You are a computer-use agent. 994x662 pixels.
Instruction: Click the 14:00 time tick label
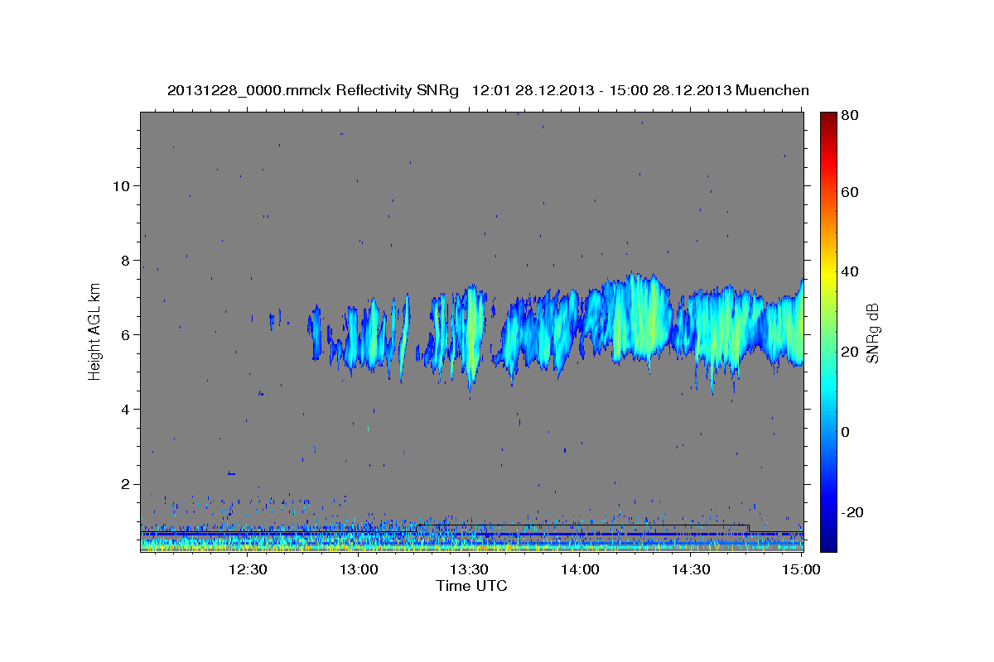[x=580, y=569]
